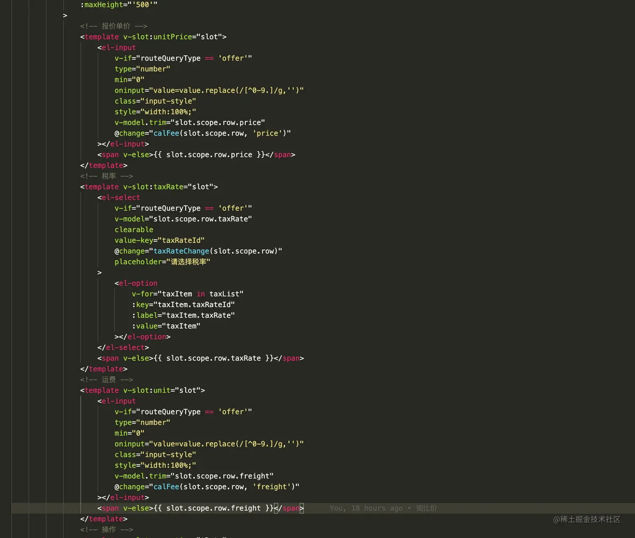Click the el-option closing tag line

click(x=142, y=337)
